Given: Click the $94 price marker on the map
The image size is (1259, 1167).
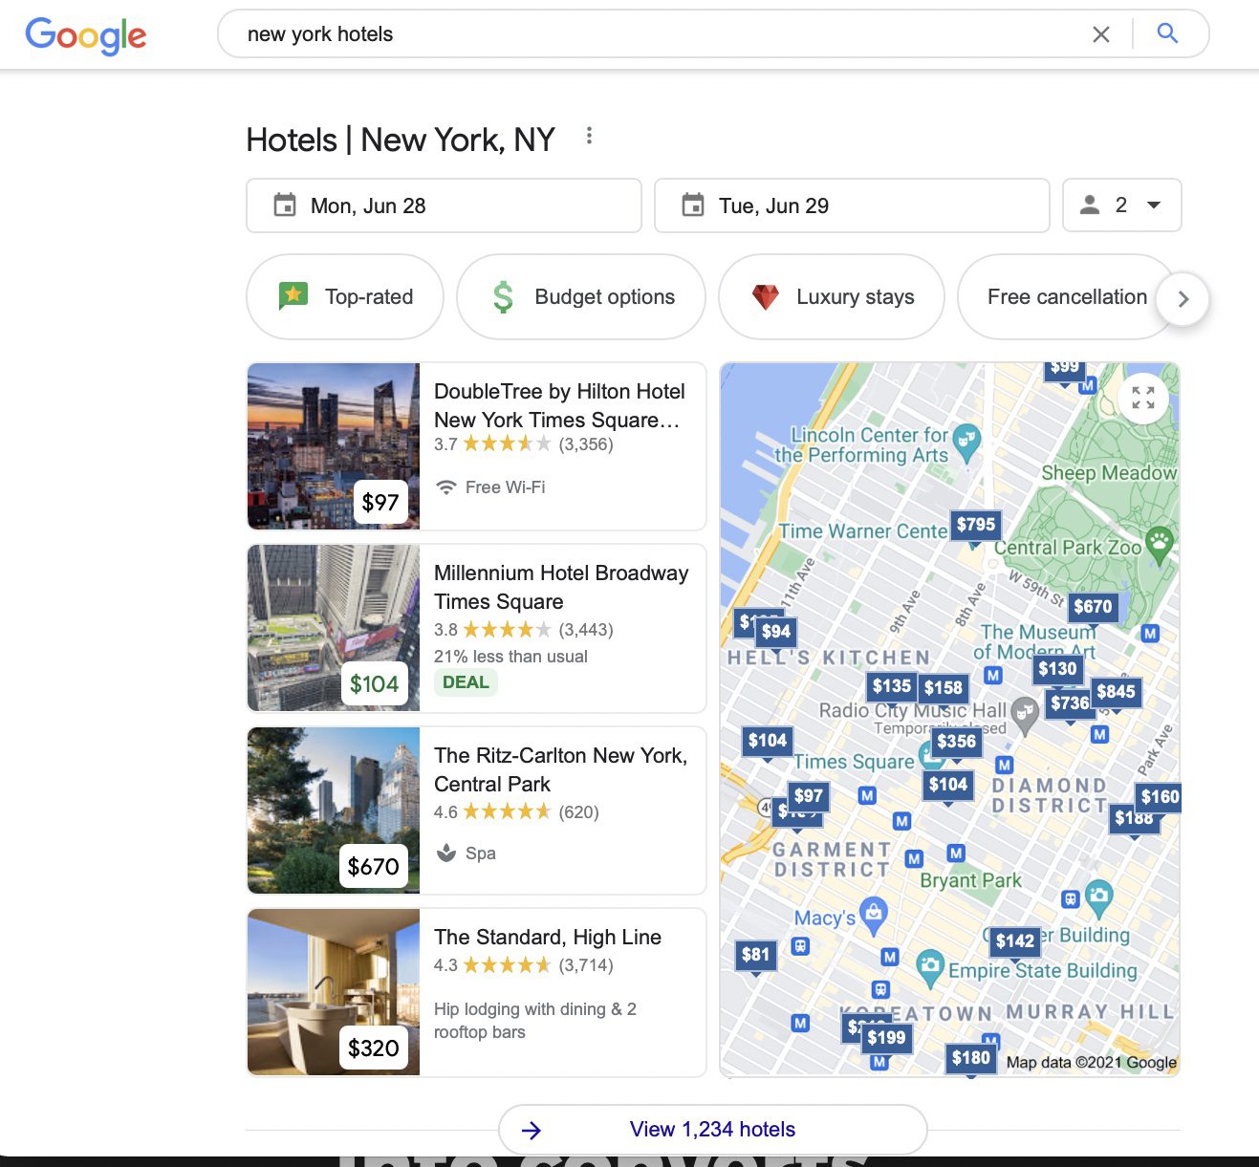Looking at the screenshot, I should tap(776, 631).
